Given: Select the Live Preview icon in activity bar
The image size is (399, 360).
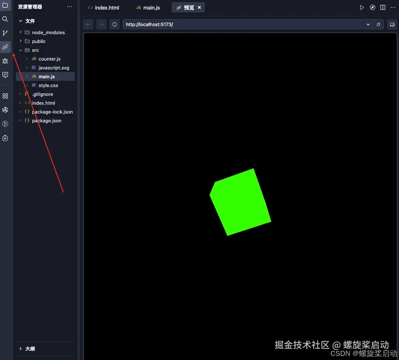Looking at the screenshot, I should coord(5,47).
